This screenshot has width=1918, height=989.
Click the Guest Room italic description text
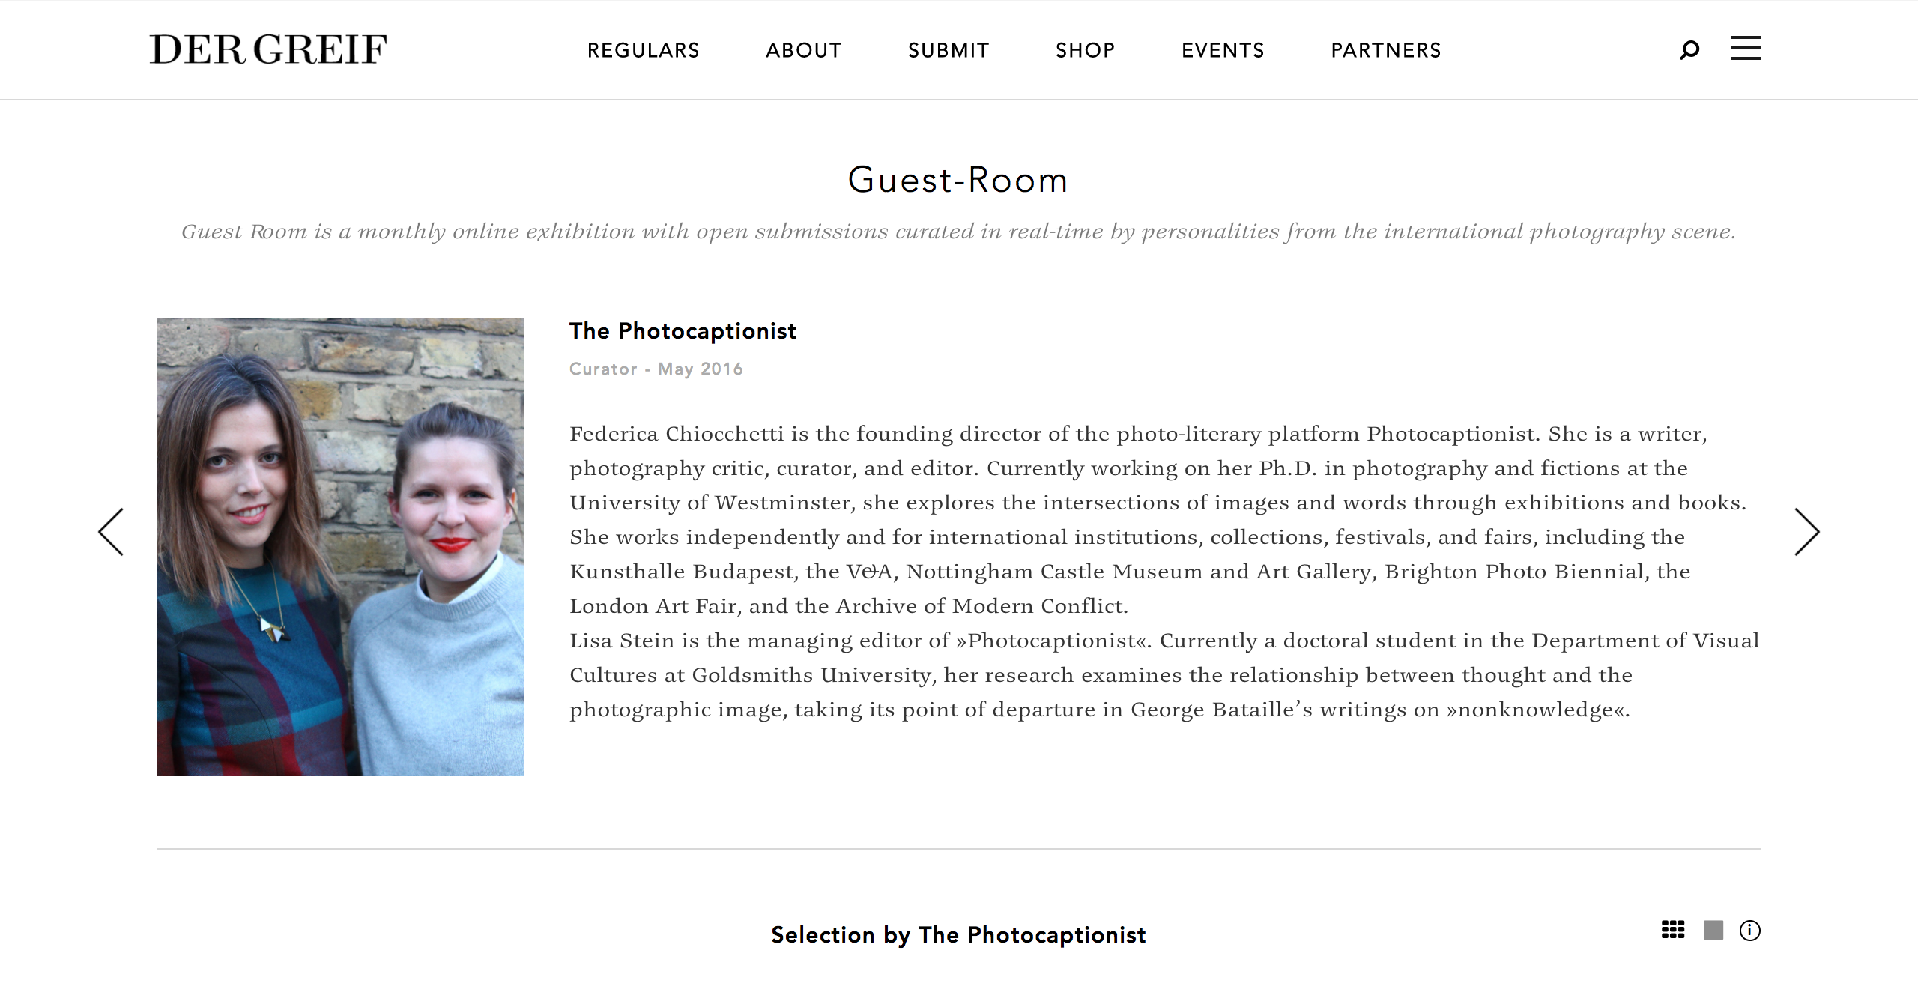tap(958, 232)
